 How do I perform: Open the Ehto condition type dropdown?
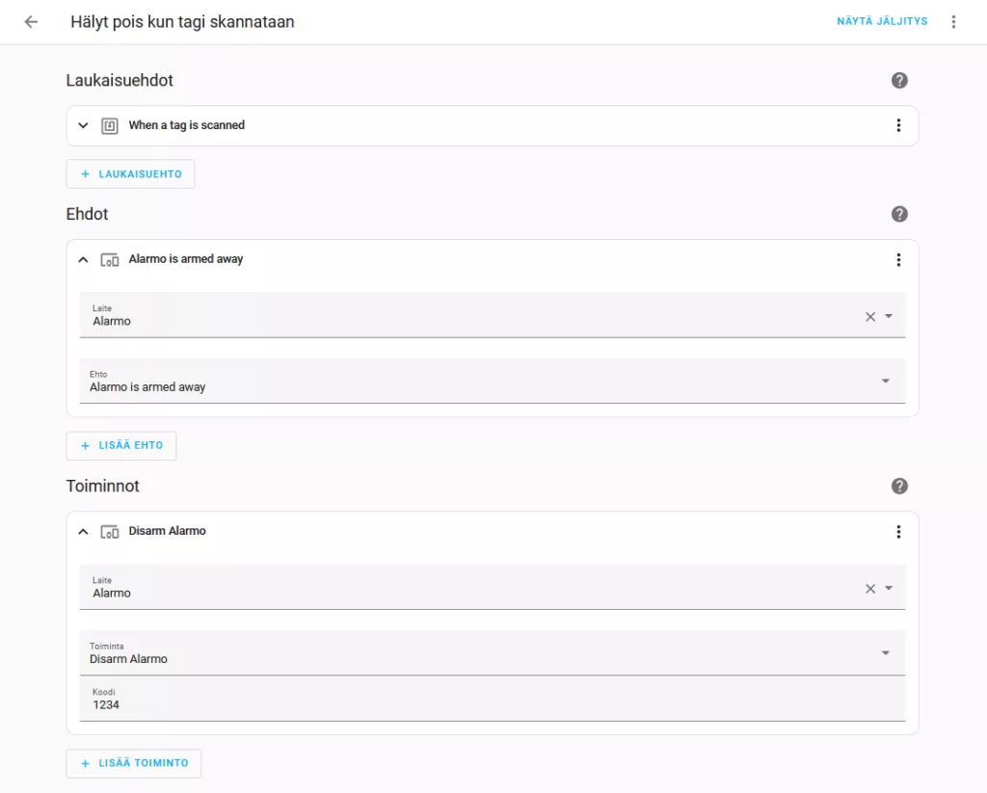(x=886, y=381)
